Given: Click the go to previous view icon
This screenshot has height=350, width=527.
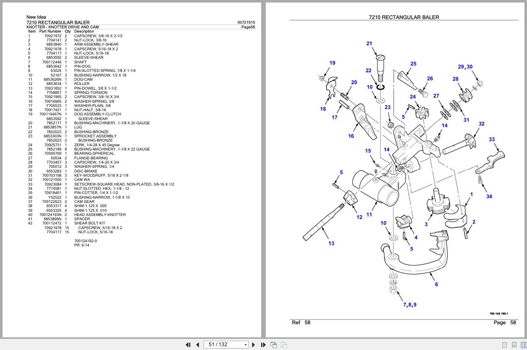Looking at the screenshot, I should pyautogui.click(x=274, y=345).
